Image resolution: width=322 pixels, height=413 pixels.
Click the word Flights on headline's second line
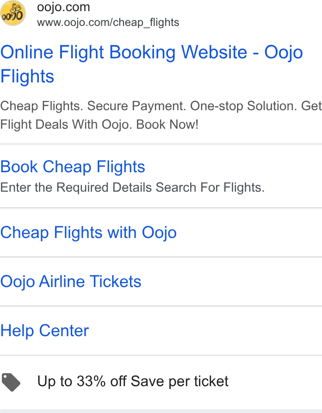click(x=27, y=76)
